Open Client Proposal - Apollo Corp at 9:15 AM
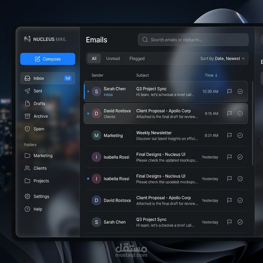 163,111
